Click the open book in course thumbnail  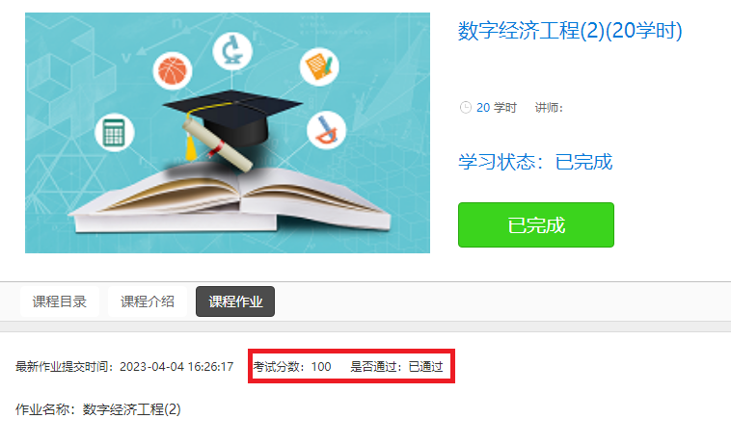[230, 197]
